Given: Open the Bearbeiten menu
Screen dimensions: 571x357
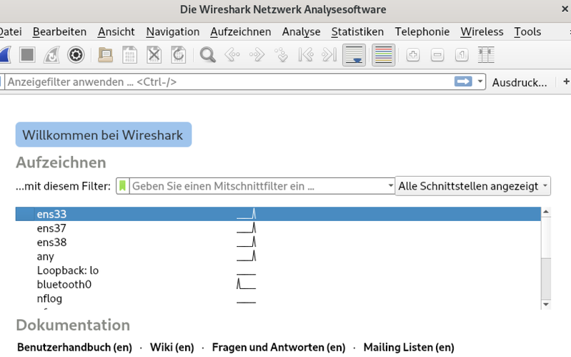Looking at the screenshot, I should click(x=60, y=31).
